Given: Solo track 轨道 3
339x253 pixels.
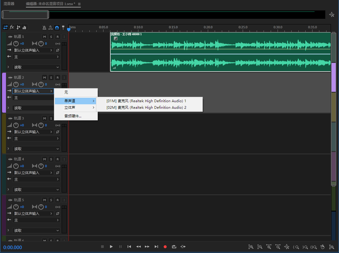Looking at the screenshot, I should [x=51, y=118].
